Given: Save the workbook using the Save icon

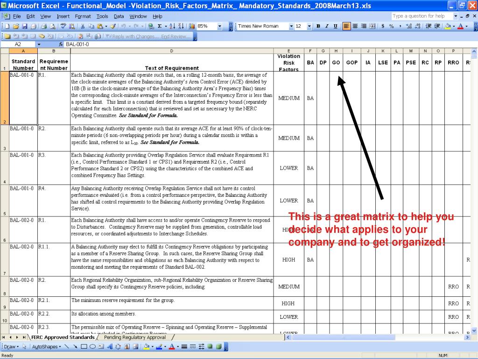Looking at the screenshot, I should [x=25, y=27].
